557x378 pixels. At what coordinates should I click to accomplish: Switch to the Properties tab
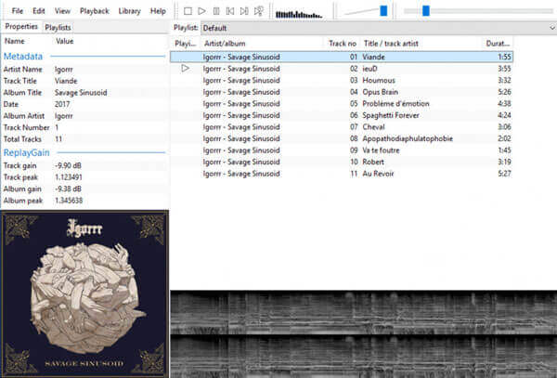coord(21,27)
